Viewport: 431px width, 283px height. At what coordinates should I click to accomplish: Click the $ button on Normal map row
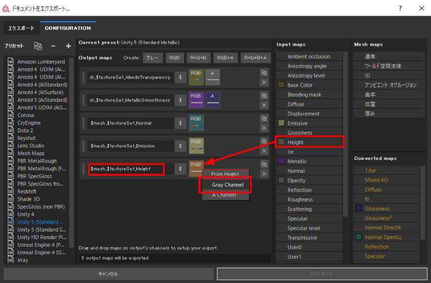point(180,123)
